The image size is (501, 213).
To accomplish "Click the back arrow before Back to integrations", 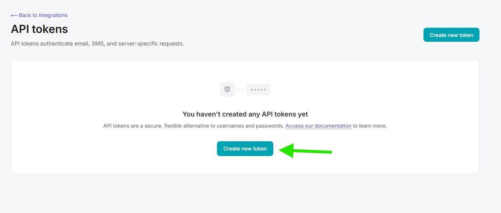I will tap(14, 15).
